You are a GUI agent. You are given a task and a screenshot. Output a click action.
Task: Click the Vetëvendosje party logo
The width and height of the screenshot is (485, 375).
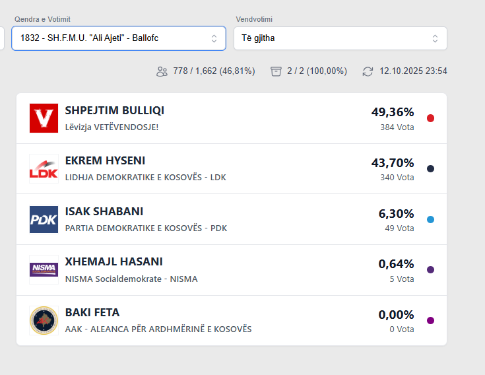click(x=44, y=118)
